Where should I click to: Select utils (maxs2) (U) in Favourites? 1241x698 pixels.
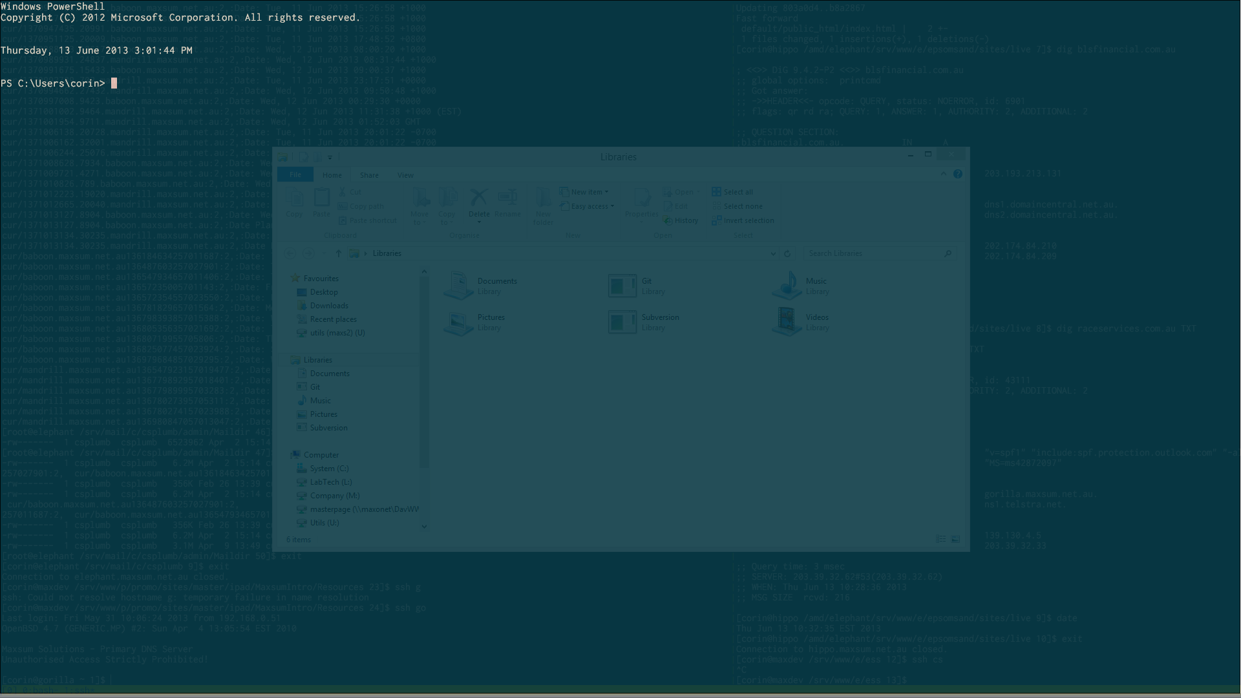click(330, 333)
